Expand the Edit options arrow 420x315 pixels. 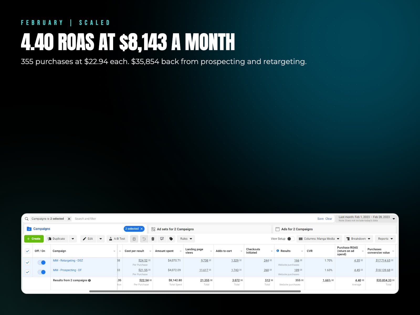pos(101,239)
